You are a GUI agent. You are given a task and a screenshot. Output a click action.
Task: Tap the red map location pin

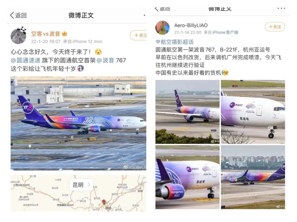tap(104, 202)
